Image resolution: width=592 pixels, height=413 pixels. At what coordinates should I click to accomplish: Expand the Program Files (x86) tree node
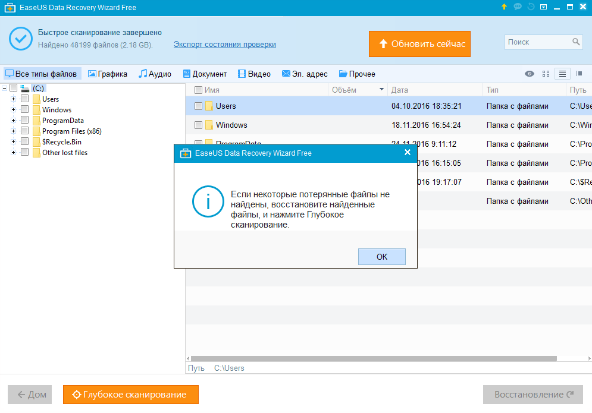coord(13,131)
